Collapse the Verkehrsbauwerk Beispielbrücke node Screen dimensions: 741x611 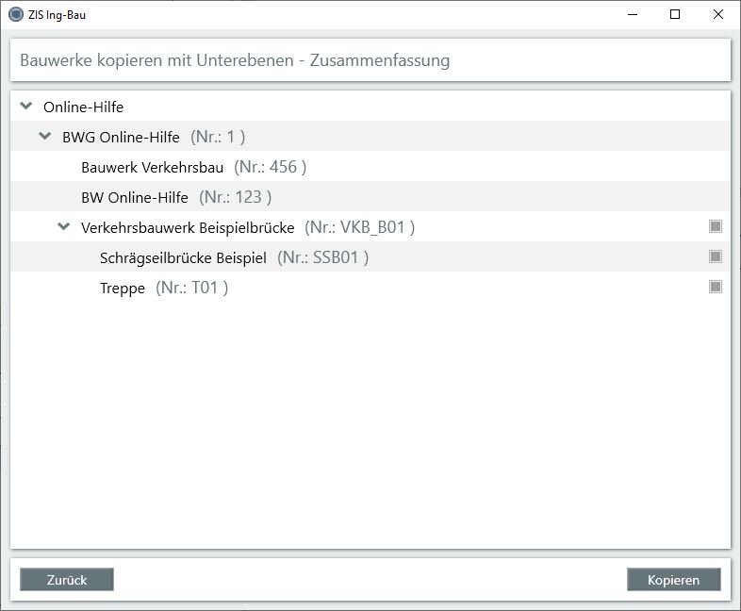point(64,227)
